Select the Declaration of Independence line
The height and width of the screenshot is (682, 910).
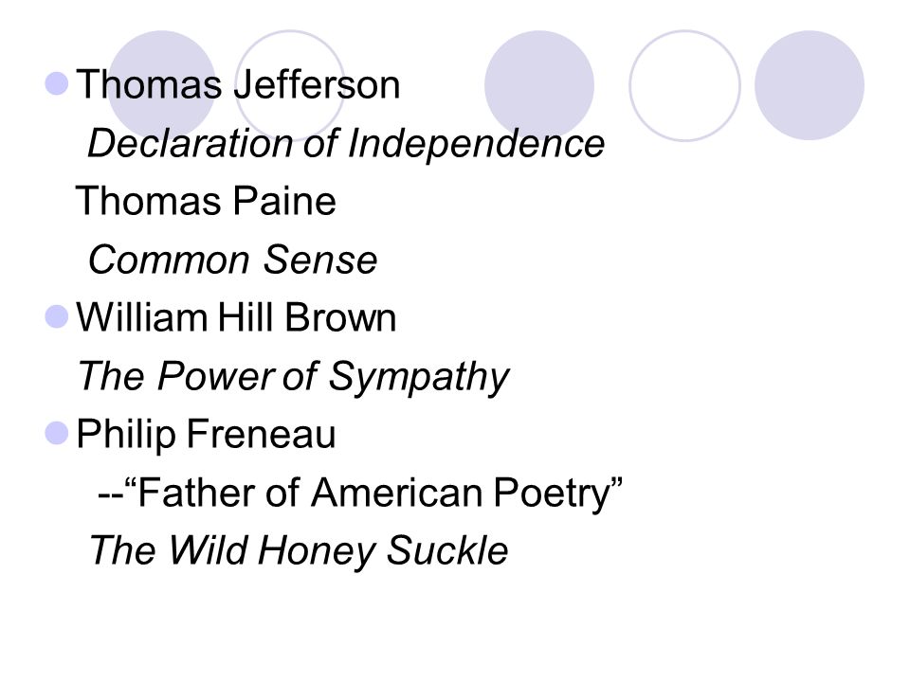346,143
